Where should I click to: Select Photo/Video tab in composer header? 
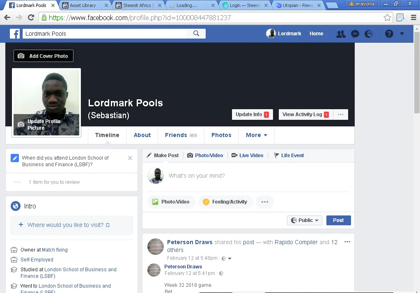(x=205, y=156)
